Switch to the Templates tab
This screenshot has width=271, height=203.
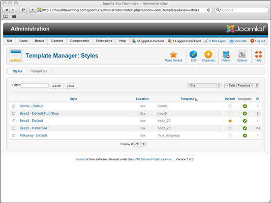click(x=39, y=71)
